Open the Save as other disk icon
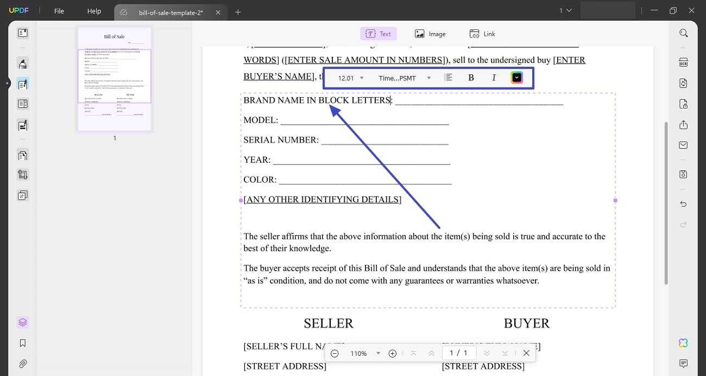This screenshot has height=376, width=706. pyautogui.click(x=683, y=174)
